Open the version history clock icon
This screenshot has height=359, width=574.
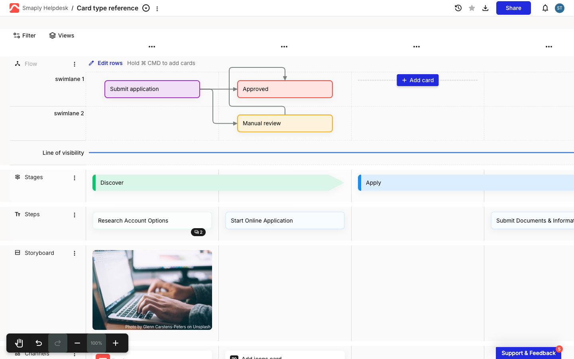click(x=458, y=8)
